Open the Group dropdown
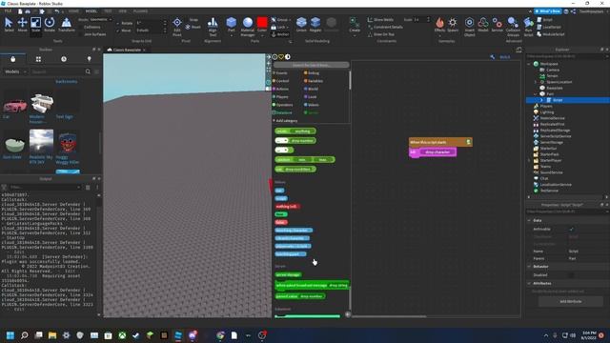 (281, 19)
